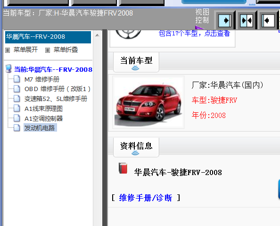The height and width of the screenshot is (226, 280).
Task: Select 发动机电路 entry
Action: [x=40, y=128]
